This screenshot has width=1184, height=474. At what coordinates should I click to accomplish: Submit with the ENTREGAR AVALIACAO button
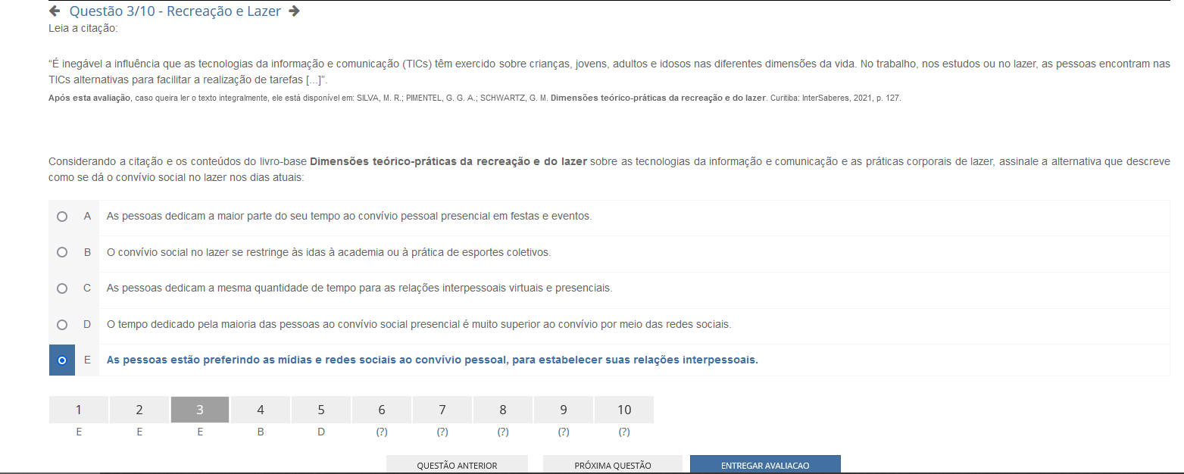pos(765,465)
